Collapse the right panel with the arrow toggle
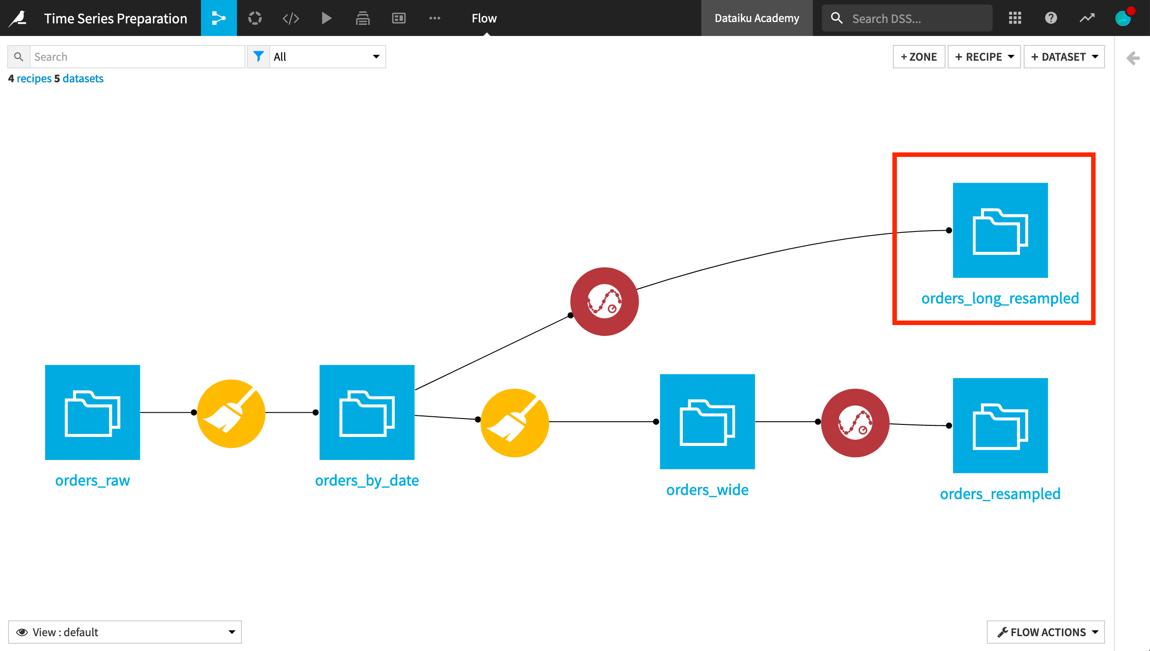Viewport: 1150px width, 651px height. pos(1133,58)
